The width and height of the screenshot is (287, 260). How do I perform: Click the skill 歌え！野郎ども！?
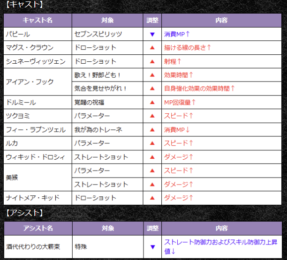(x=98, y=75)
